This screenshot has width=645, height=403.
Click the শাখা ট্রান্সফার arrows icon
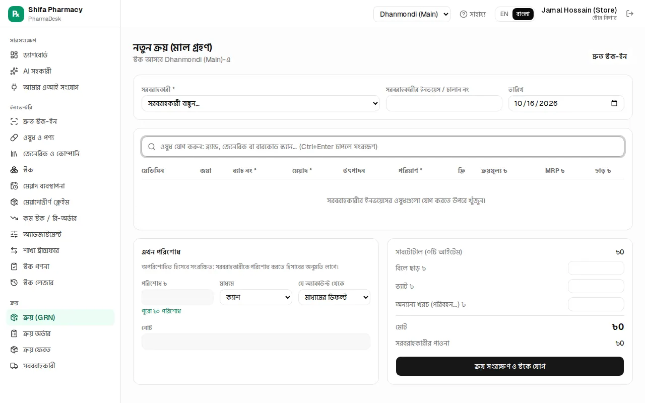(14, 250)
